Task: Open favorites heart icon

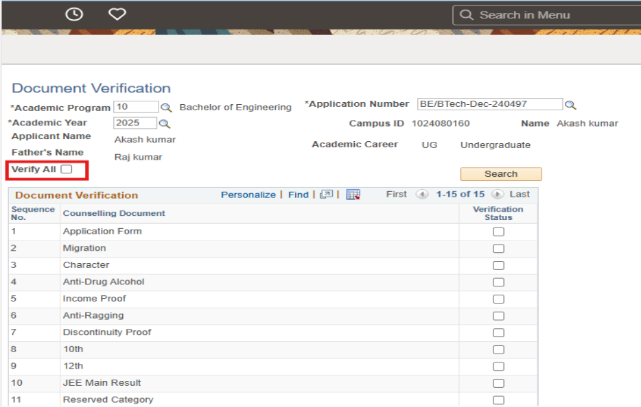Action: [117, 14]
